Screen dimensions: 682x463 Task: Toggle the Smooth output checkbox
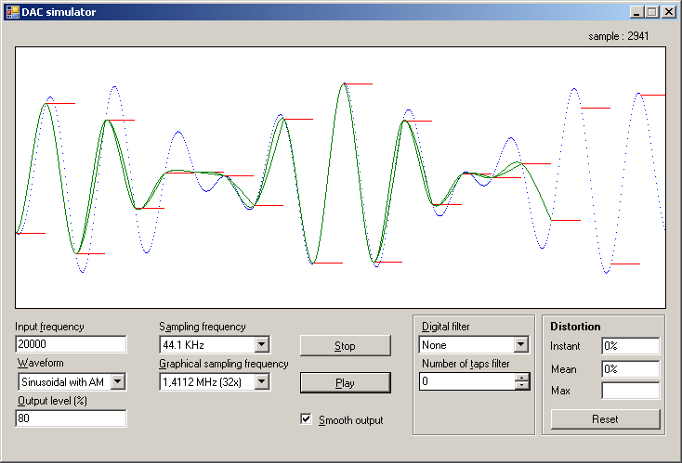pyautogui.click(x=307, y=419)
